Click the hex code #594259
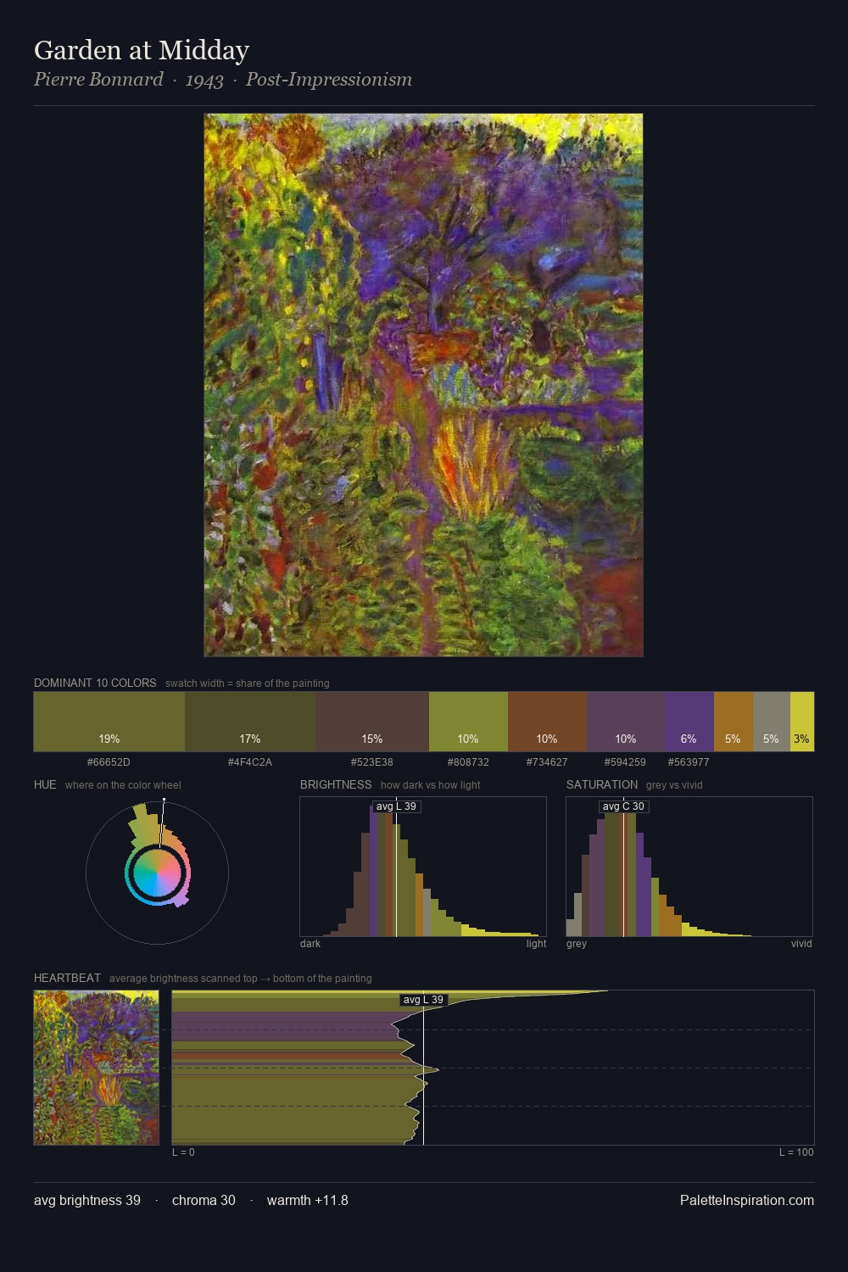 (625, 762)
